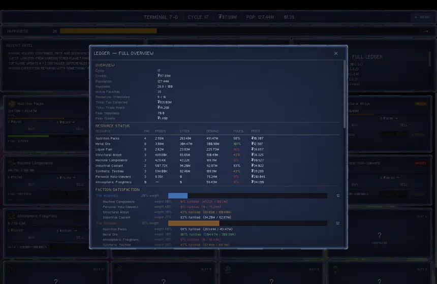The width and height of the screenshot is (437, 284).
Task: Click the orange Happiness progress bar
Action: pos(108,31)
